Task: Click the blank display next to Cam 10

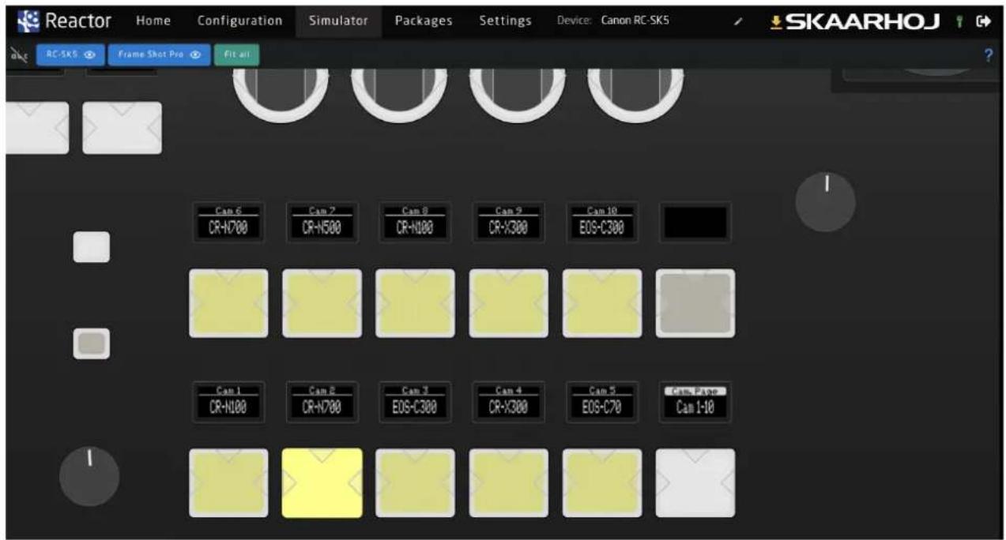Action: 695,223
